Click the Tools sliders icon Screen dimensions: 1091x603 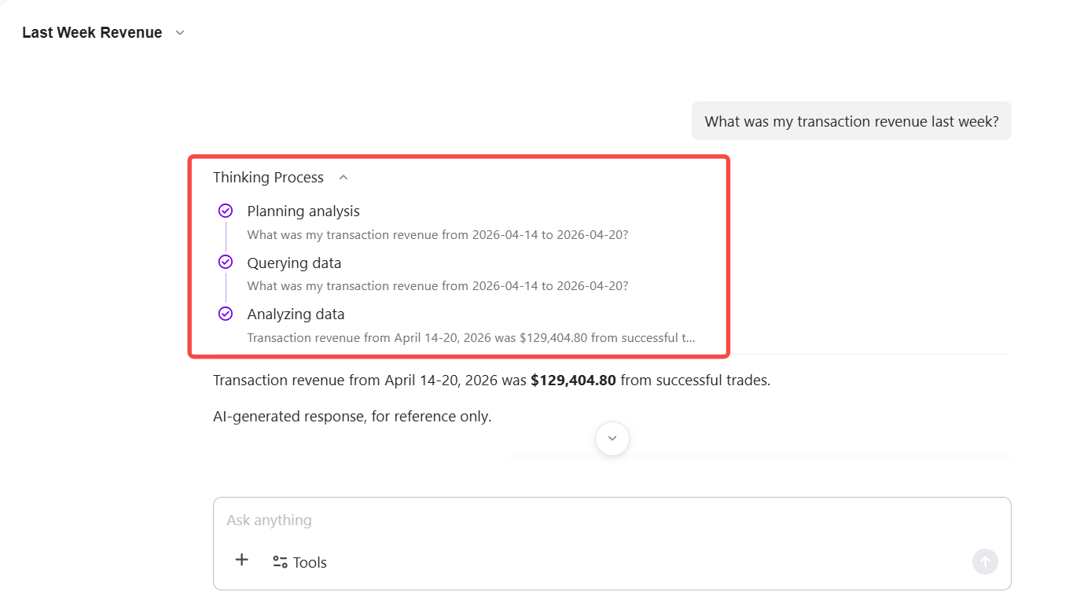pos(280,562)
